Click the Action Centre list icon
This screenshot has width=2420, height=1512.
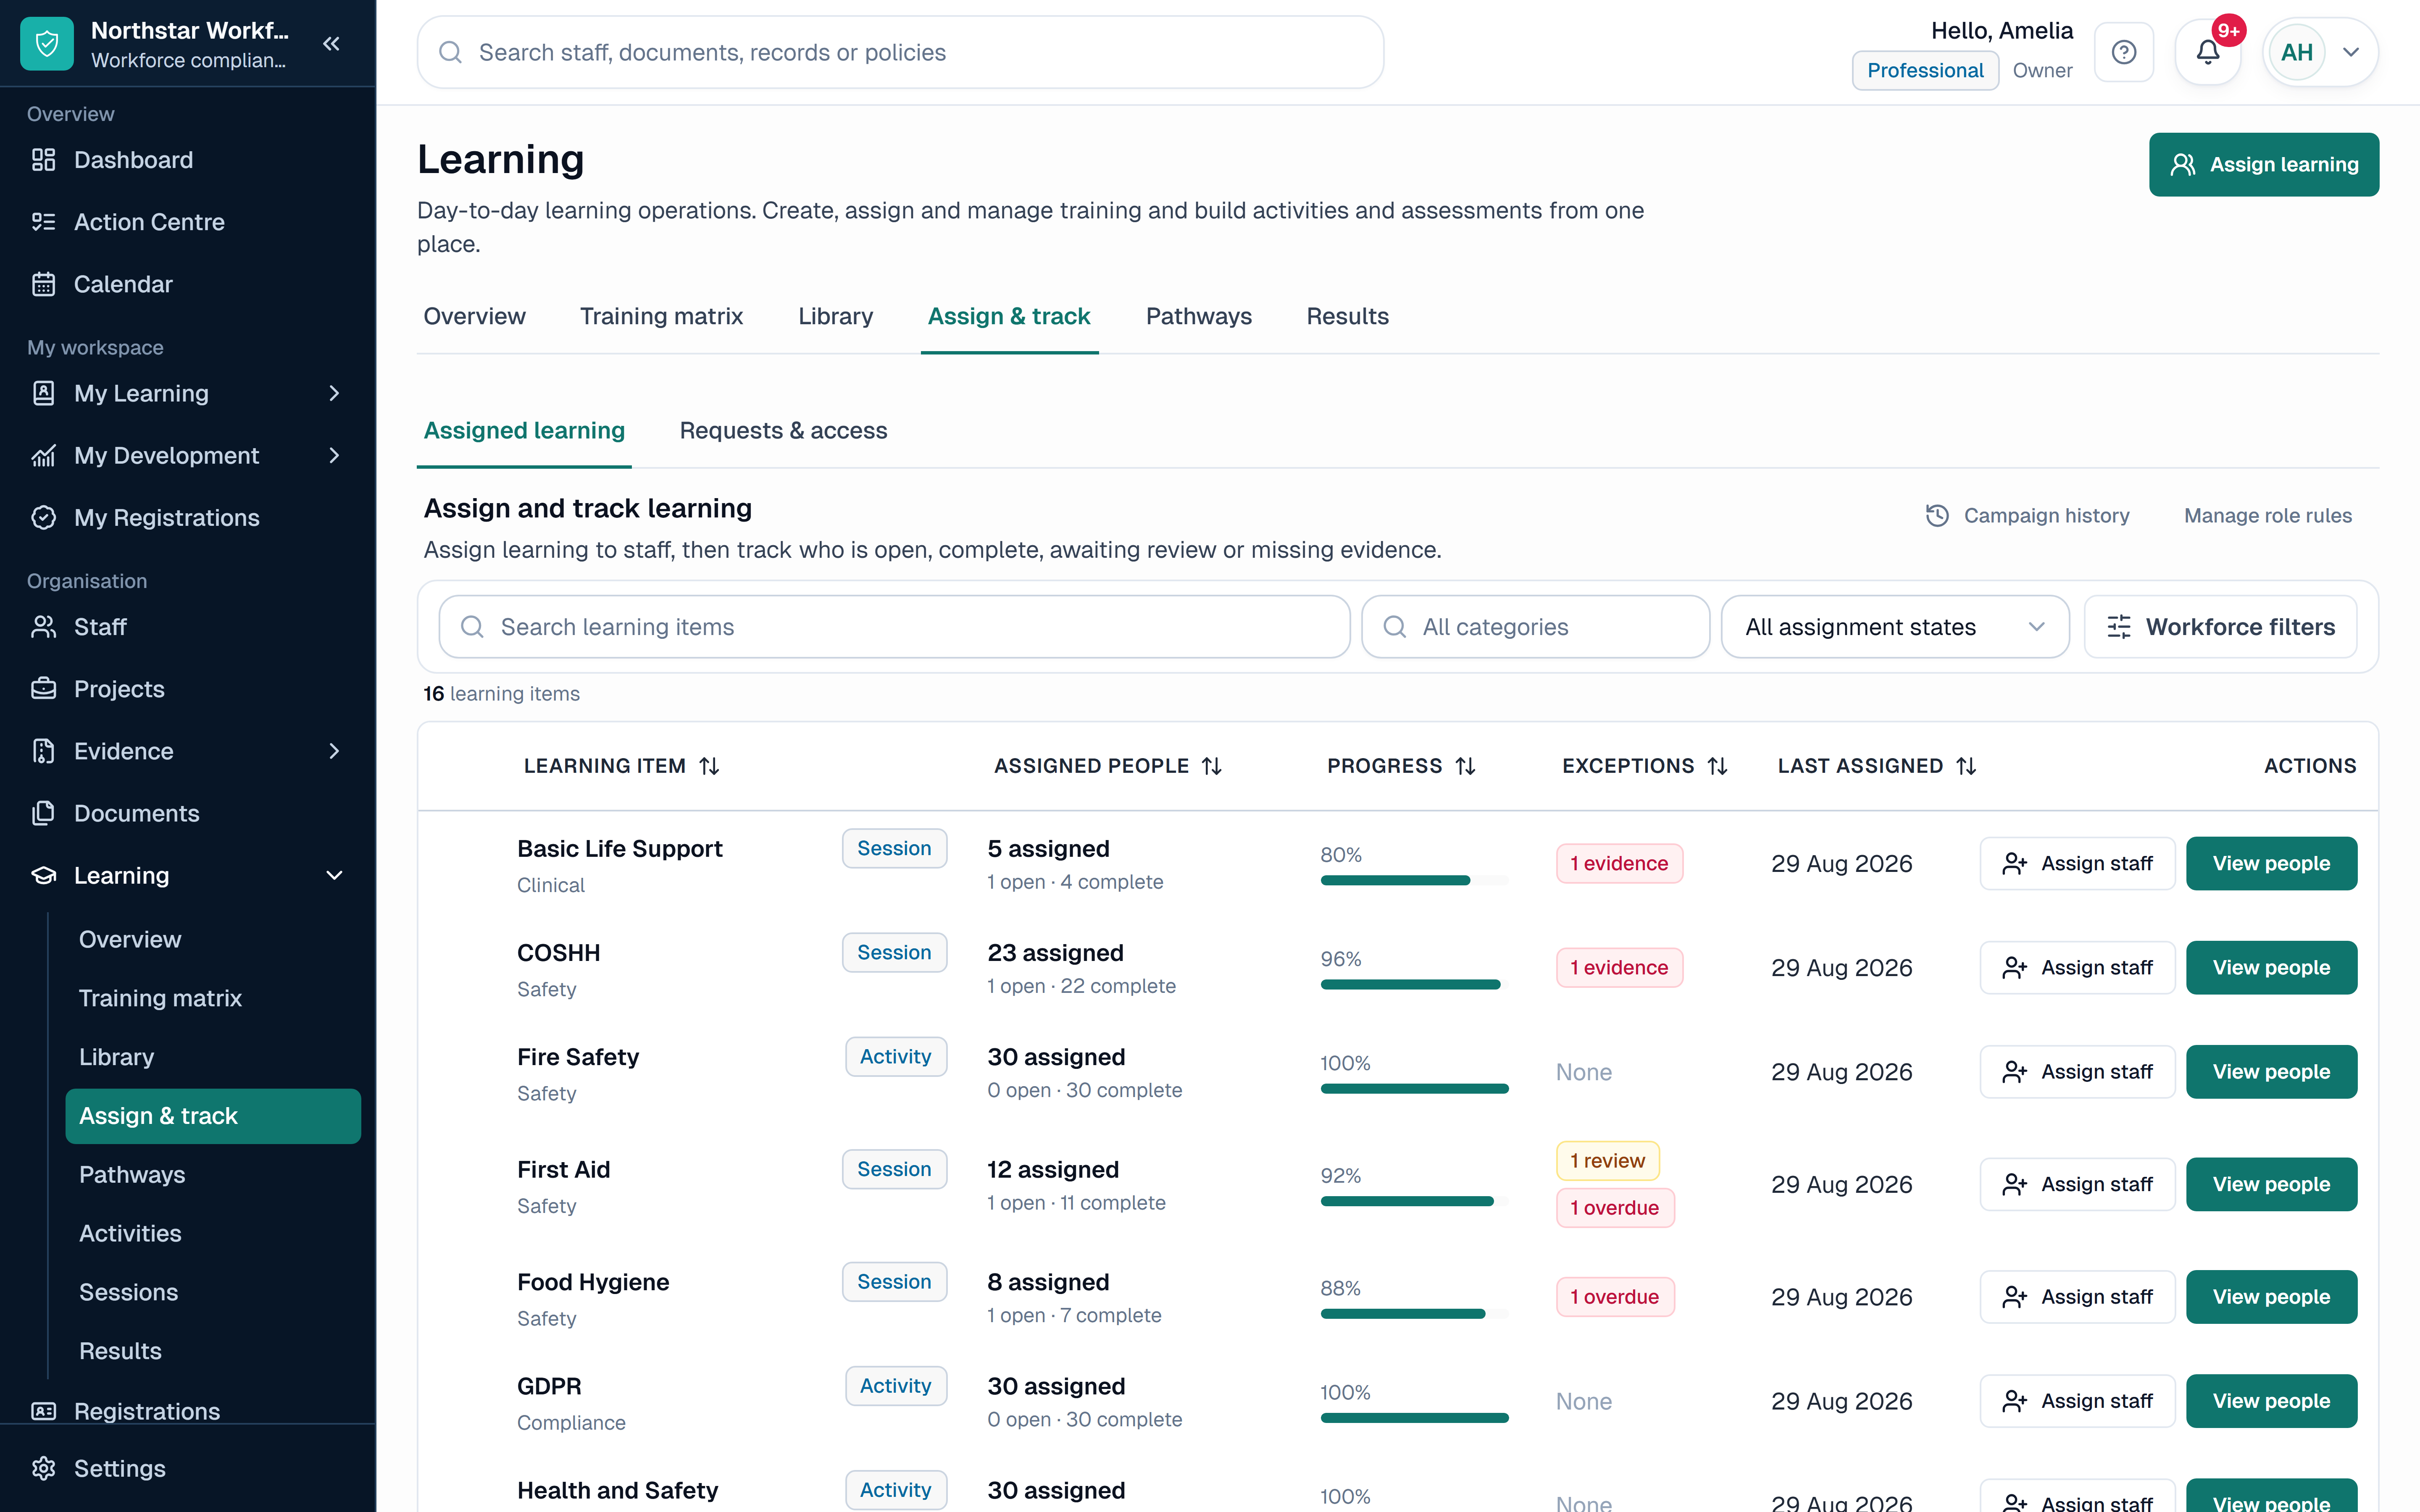(44, 222)
